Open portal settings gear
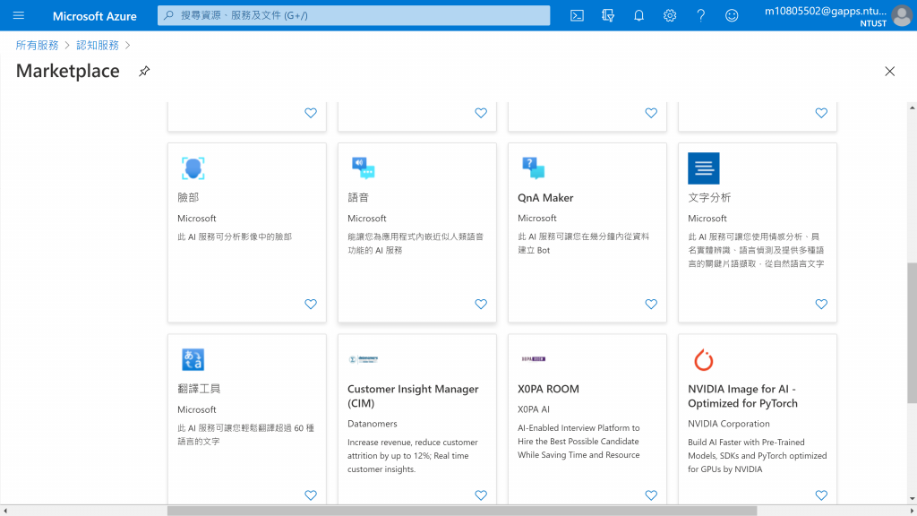 tap(670, 16)
